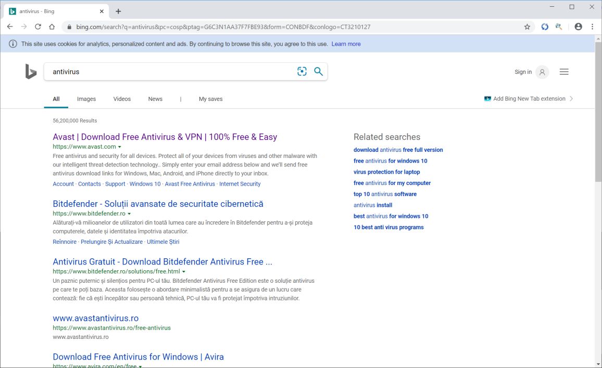Open a new browser tab
602x368 pixels.
tap(118, 11)
